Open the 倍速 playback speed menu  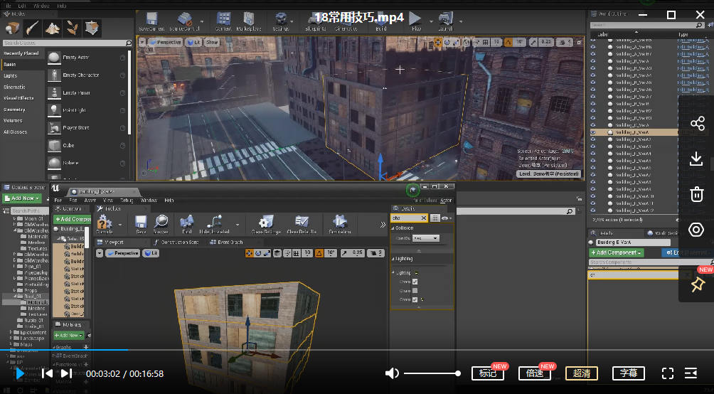coord(533,373)
